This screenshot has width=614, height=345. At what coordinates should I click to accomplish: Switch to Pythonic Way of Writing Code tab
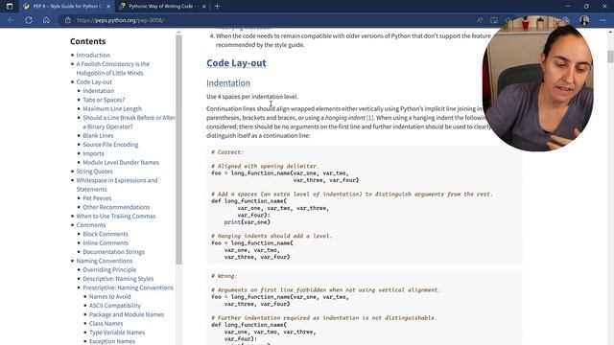tap(162, 7)
